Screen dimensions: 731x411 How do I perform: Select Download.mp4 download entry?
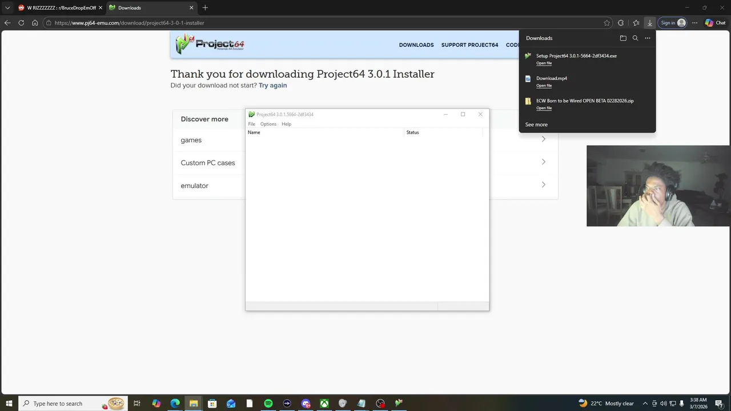pyautogui.click(x=587, y=81)
